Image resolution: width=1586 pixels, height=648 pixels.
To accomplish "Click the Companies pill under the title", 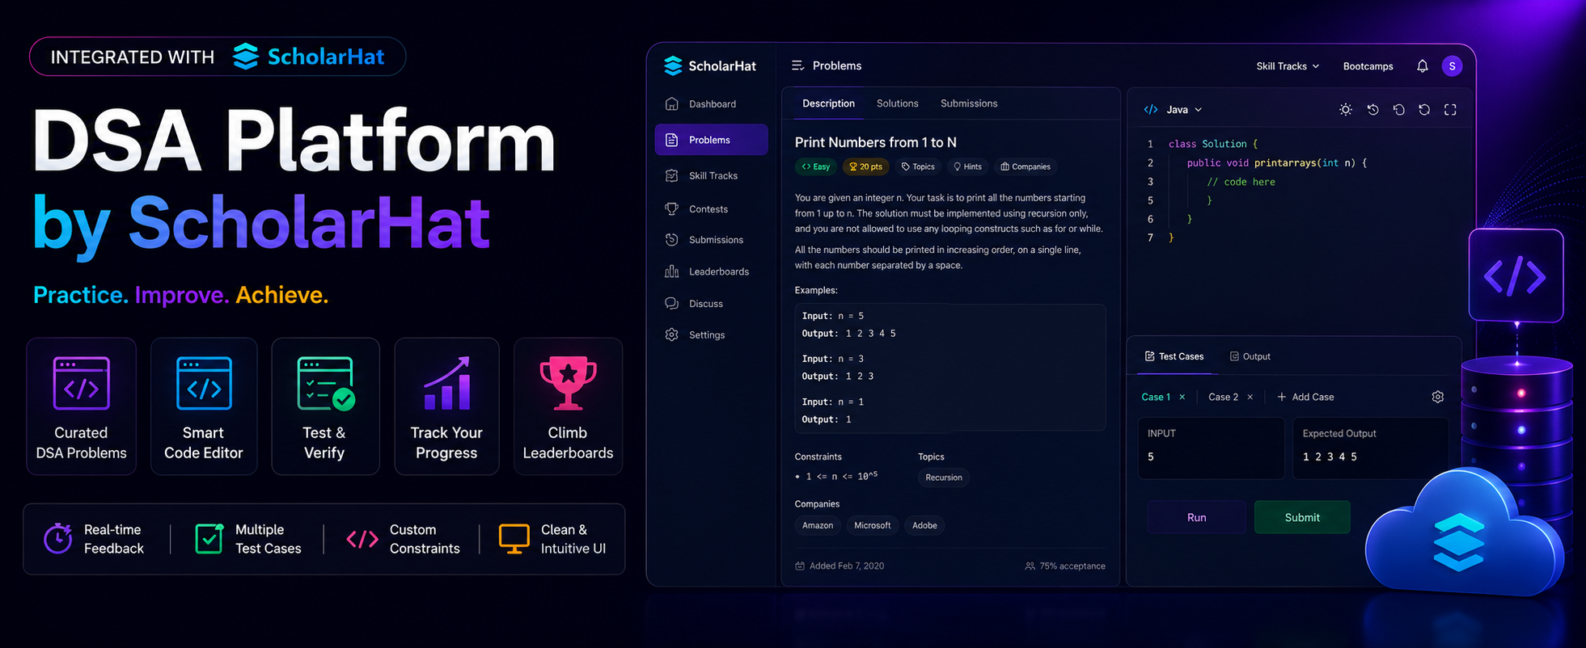I will click(x=1026, y=166).
